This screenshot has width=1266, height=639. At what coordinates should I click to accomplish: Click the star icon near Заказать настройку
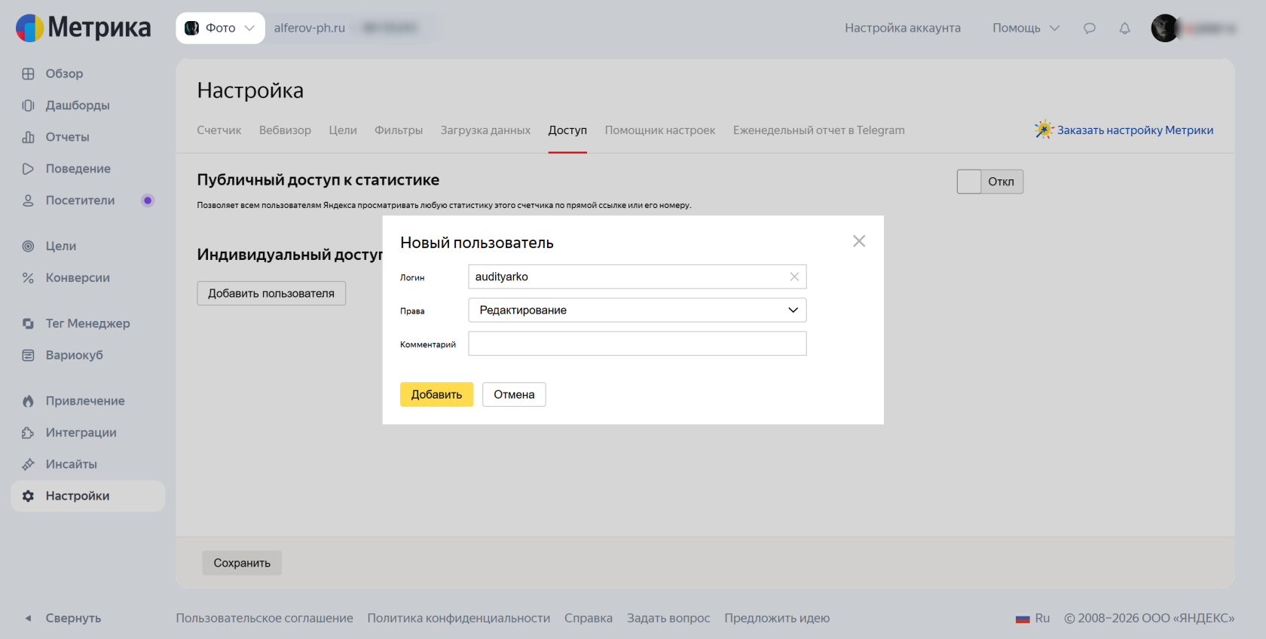(1044, 130)
